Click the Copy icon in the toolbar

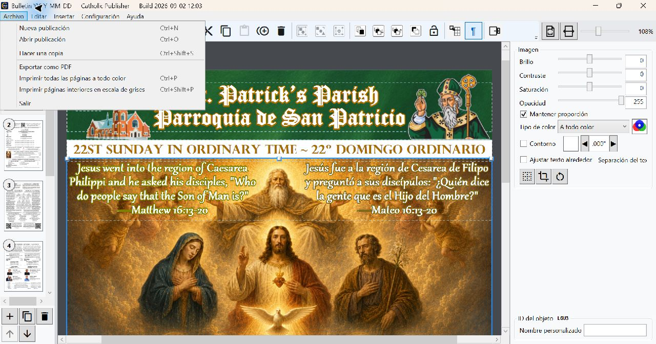pyautogui.click(x=225, y=31)
